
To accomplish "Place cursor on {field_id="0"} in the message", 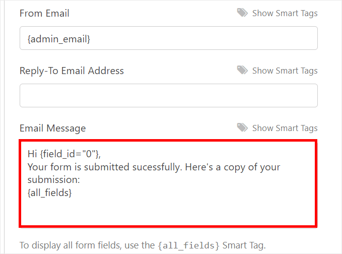I will [x=73, y=153].
